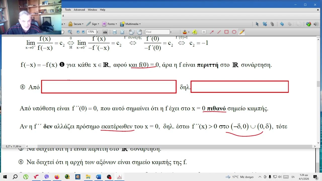This screenshot has height=181, width=322.
Task: Click the 17°C weather widget
Action: click(x=239, y=177)
